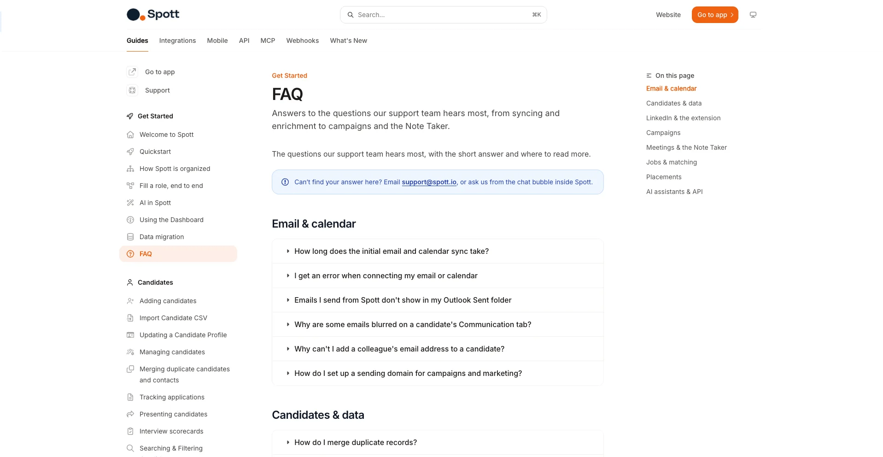The image size is (883, 457).
Task: Click the Updating a Candidate Profile icon
Action: (130, 335)
